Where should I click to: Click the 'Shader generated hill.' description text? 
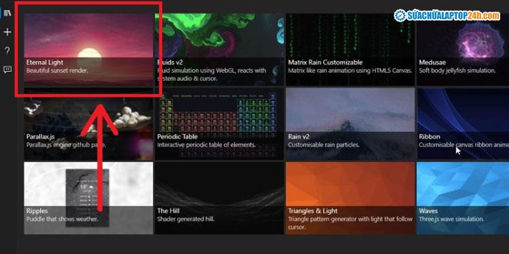[186, 219]
